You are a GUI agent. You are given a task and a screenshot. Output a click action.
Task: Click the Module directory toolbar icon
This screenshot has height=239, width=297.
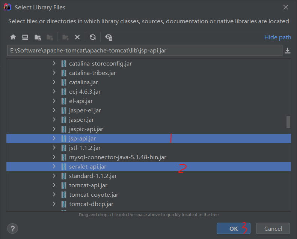click(50, 37)
